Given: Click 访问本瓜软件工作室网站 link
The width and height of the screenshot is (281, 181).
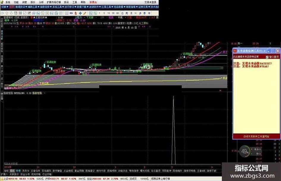Looking at the screenshot, I should (256, 136).
